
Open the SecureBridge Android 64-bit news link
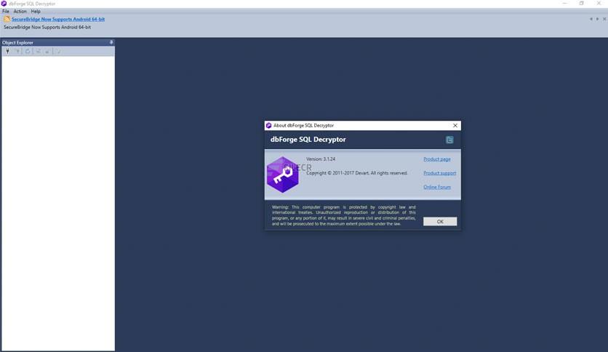point(58,19)
